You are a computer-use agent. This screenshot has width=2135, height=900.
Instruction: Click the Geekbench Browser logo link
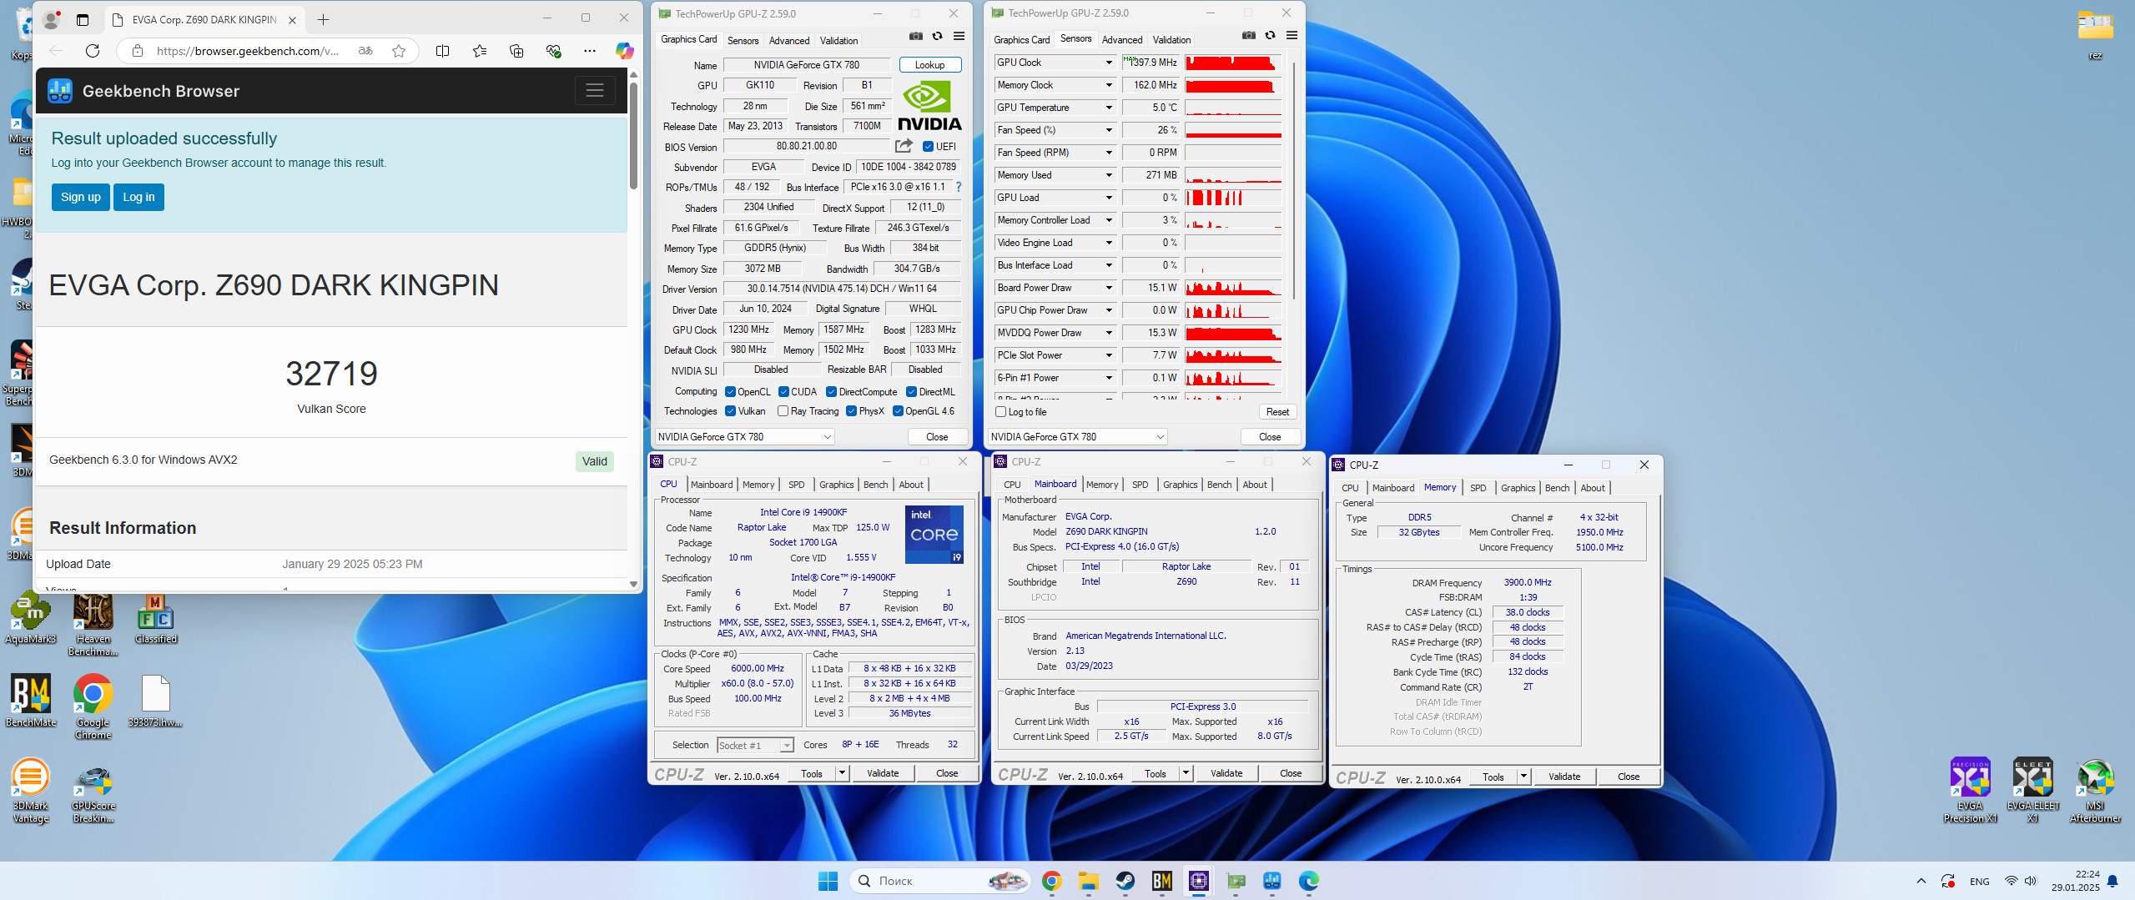click(x=144, y=91)
